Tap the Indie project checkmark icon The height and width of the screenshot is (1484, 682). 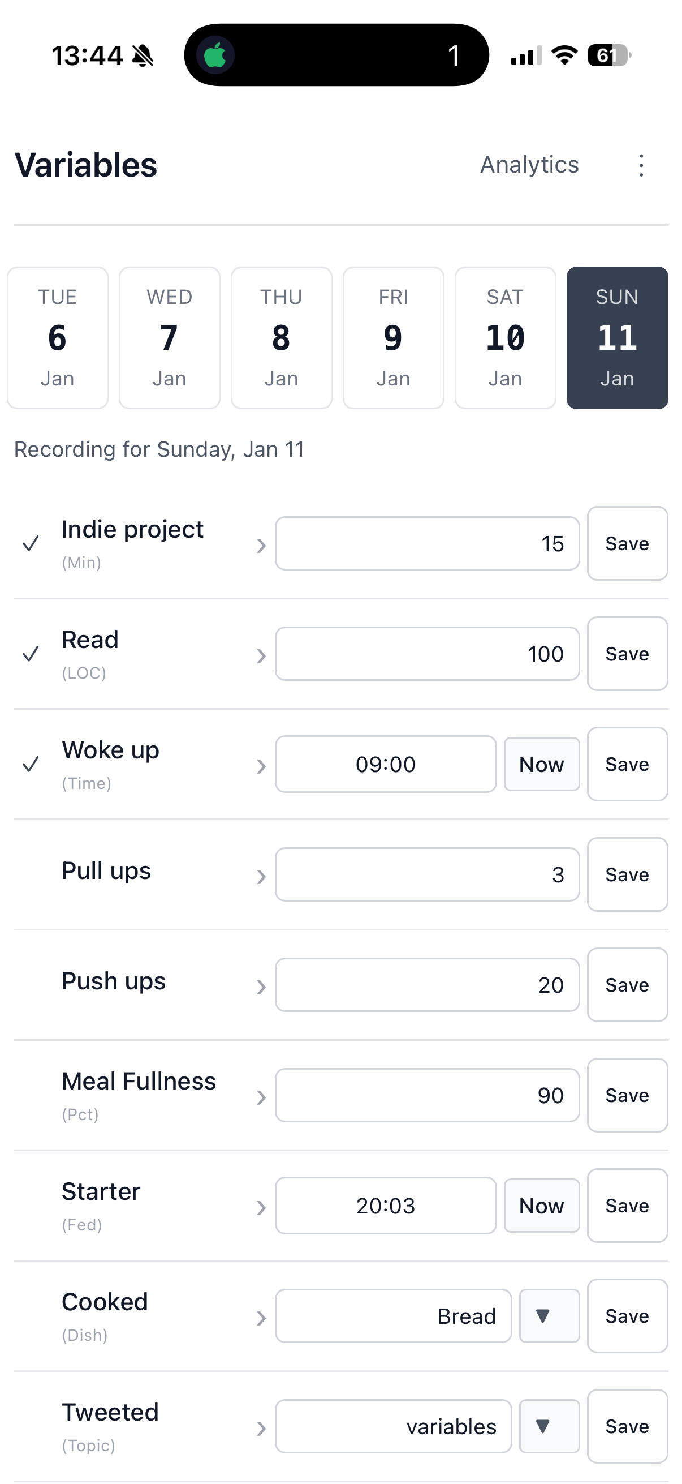click(x=31, y=543)
